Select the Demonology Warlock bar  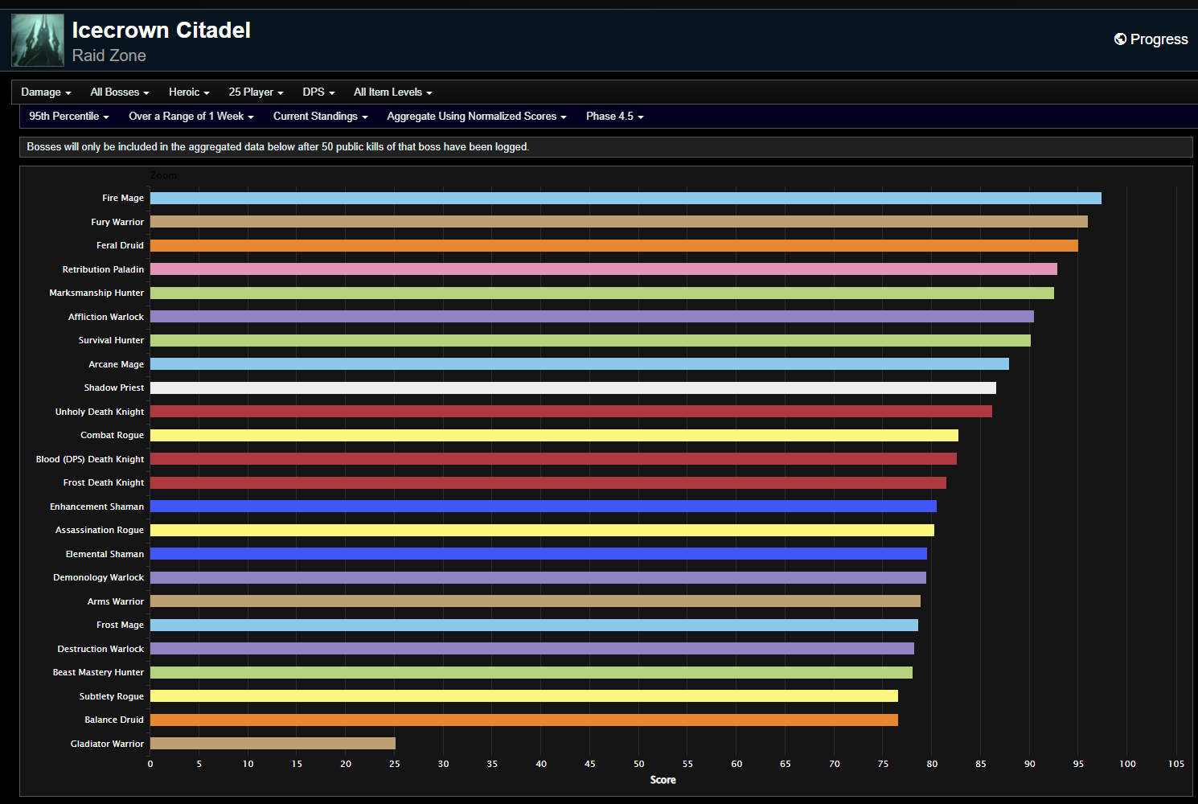click(538, 577)
